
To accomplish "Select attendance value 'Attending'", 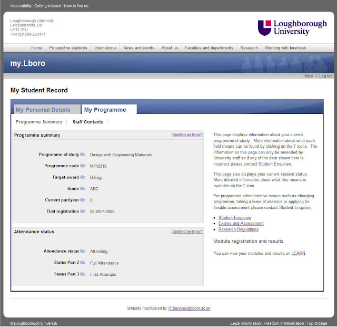I will pyautogui.click(x=98, y=252).
